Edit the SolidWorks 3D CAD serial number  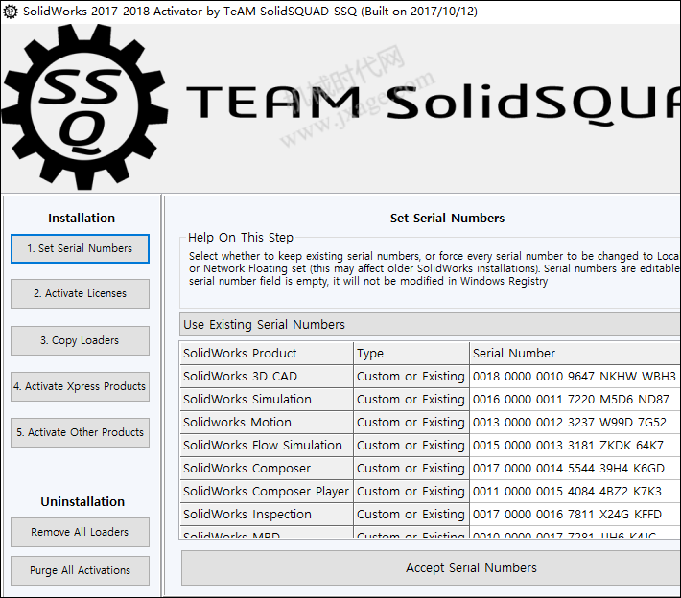(575, 377)
